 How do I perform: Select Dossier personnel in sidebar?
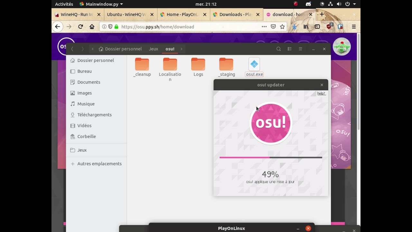pos(96,60)
